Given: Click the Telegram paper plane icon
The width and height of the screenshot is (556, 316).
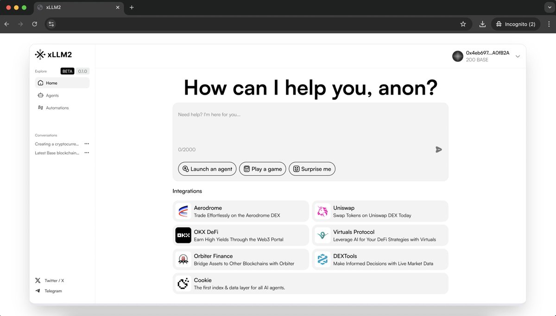Looking at the screenshot, I should [x=38, y=291].
